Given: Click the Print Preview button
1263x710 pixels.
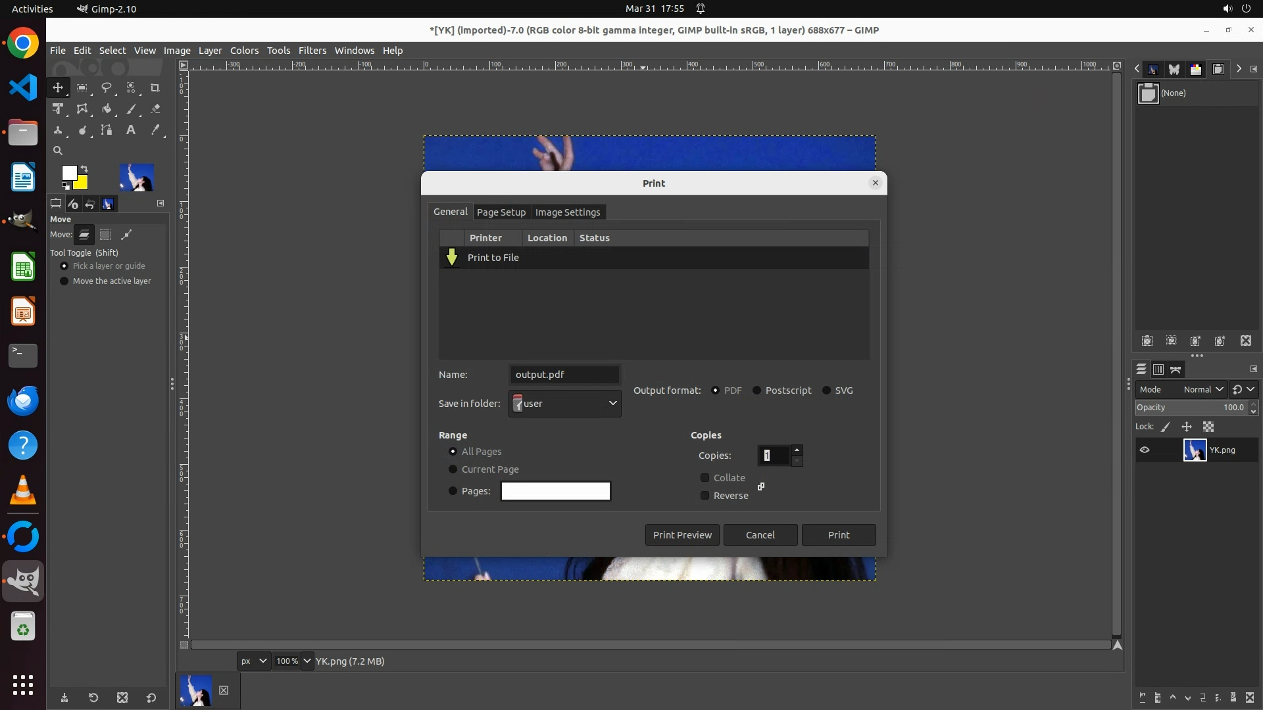Looking at the screenshot, I should tap(682, 535).
